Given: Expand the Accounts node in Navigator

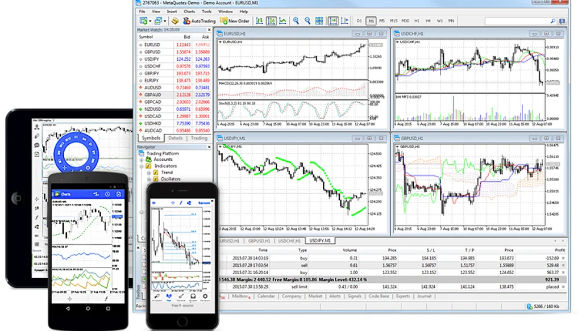Looking at the screenshot, I should click(142, 160).
